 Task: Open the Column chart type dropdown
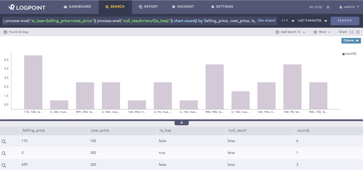(x=351, y=40)
